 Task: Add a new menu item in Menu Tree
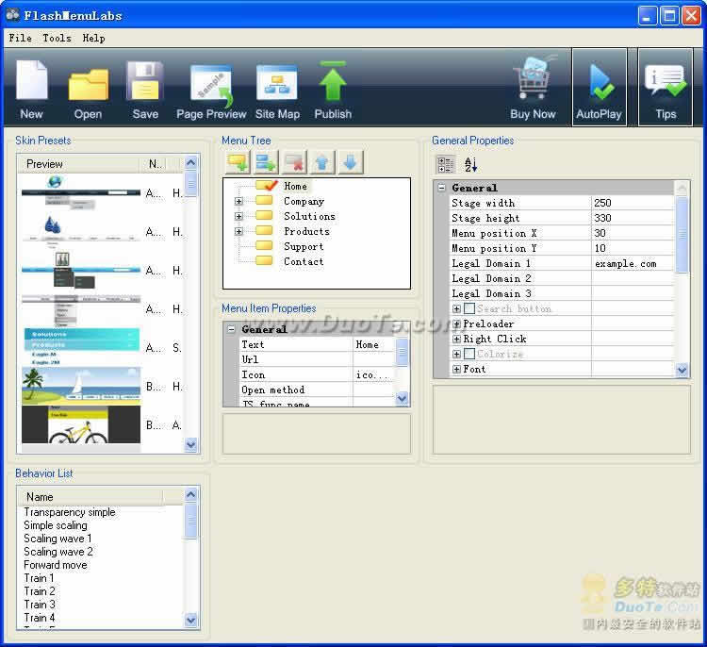[x=238, y=162]
